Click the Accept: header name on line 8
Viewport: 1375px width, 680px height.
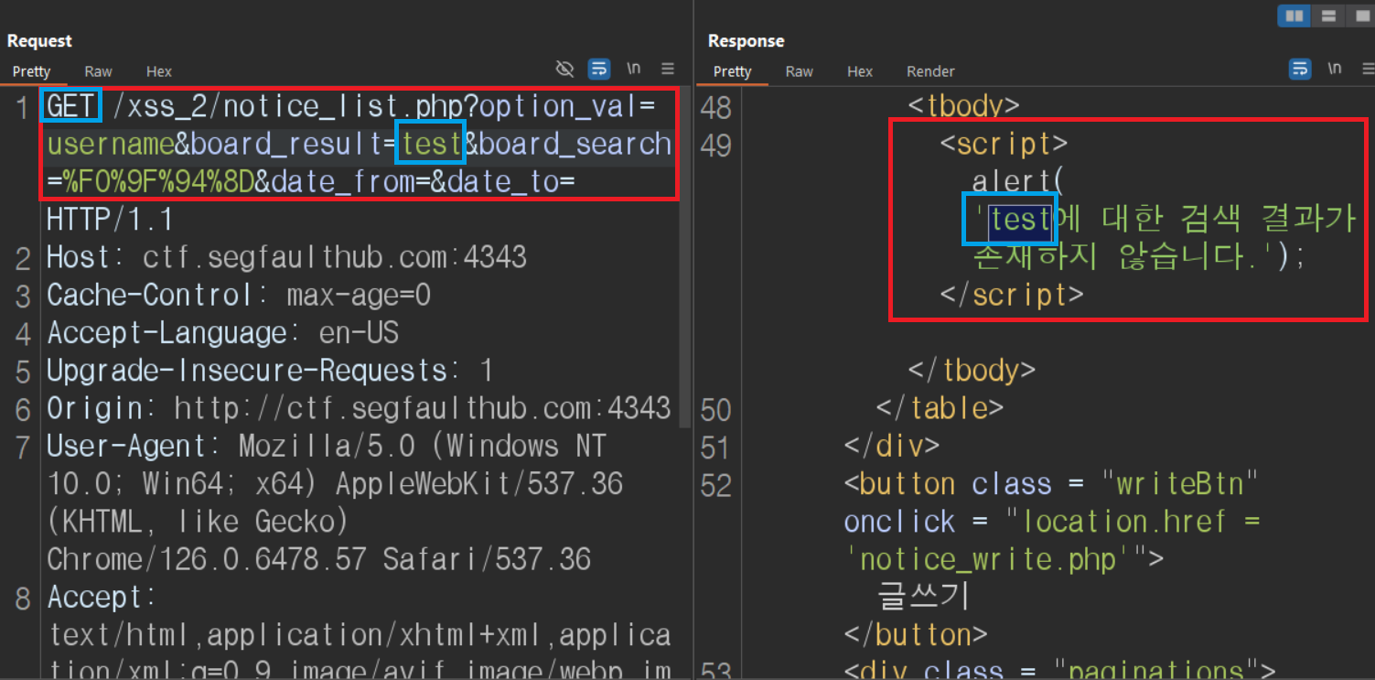tap(102, 598)
